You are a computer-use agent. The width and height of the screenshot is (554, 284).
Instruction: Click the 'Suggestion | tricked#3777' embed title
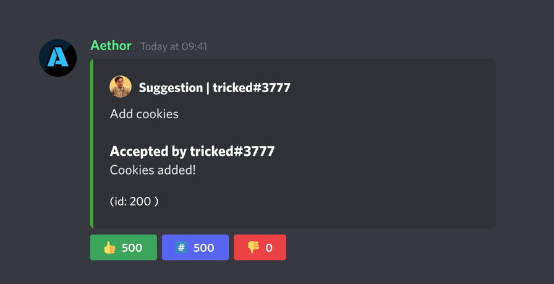click(x=215, y=87)
